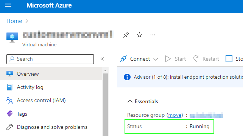This screenshot has width=243, height=136.
Task: Click the Status label
Action: coord(134,127)
